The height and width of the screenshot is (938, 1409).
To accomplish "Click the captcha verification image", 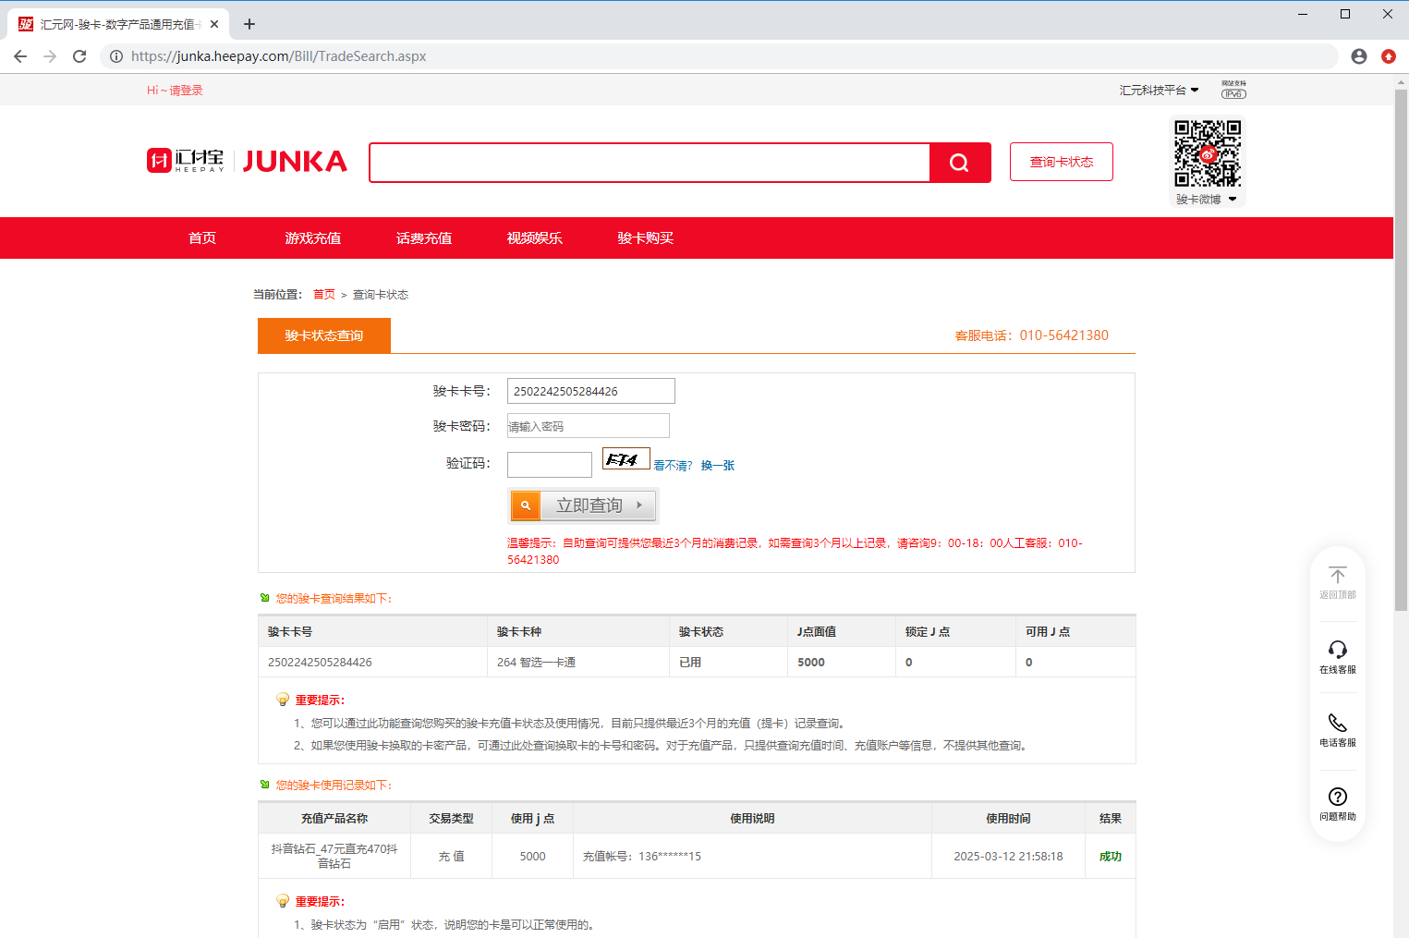I will click(626, 459).
